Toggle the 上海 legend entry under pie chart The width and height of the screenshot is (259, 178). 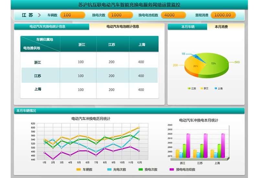218,88
